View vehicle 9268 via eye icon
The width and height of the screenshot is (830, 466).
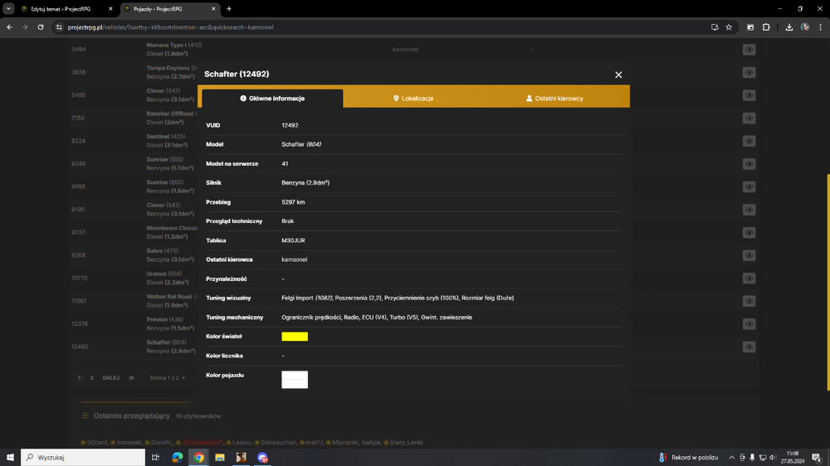coord(749,255)
